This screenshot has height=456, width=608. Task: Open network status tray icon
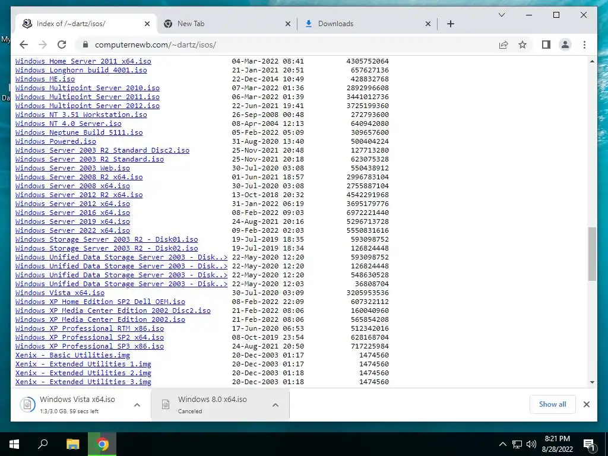point(517,444)
